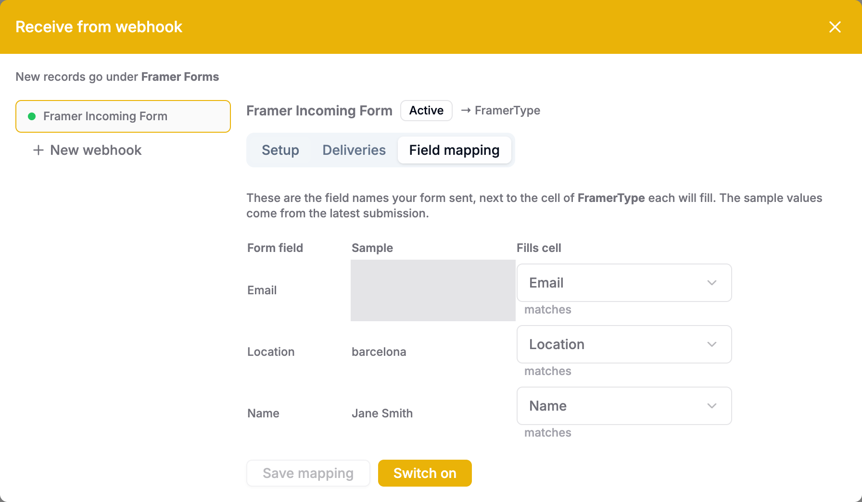Open the Name fills-cell dropdown
The width and height of the screenshot is (862, 502).
[624, 406]
